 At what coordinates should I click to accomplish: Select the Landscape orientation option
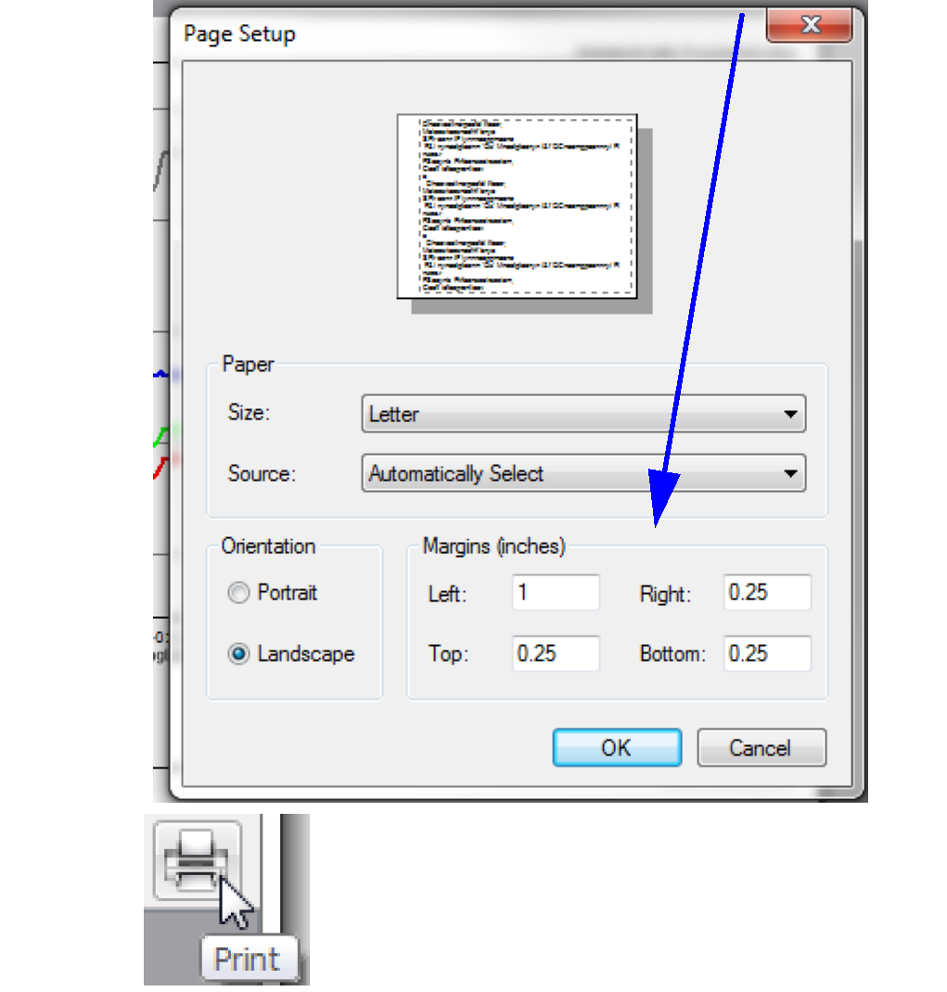[239, 654]
